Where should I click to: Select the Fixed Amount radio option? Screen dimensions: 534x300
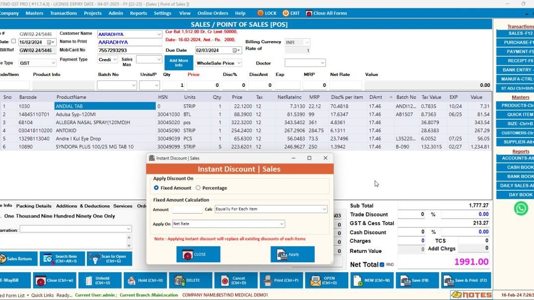[x=156, y=188]
